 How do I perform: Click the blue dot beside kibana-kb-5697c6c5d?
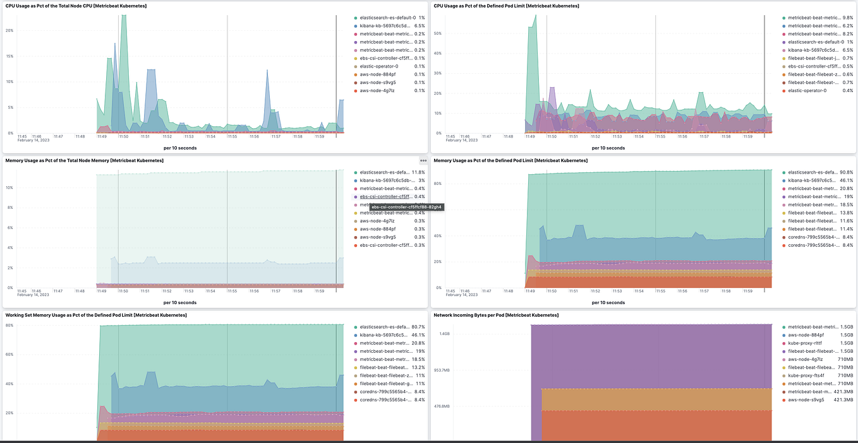[x=357, y=27]
